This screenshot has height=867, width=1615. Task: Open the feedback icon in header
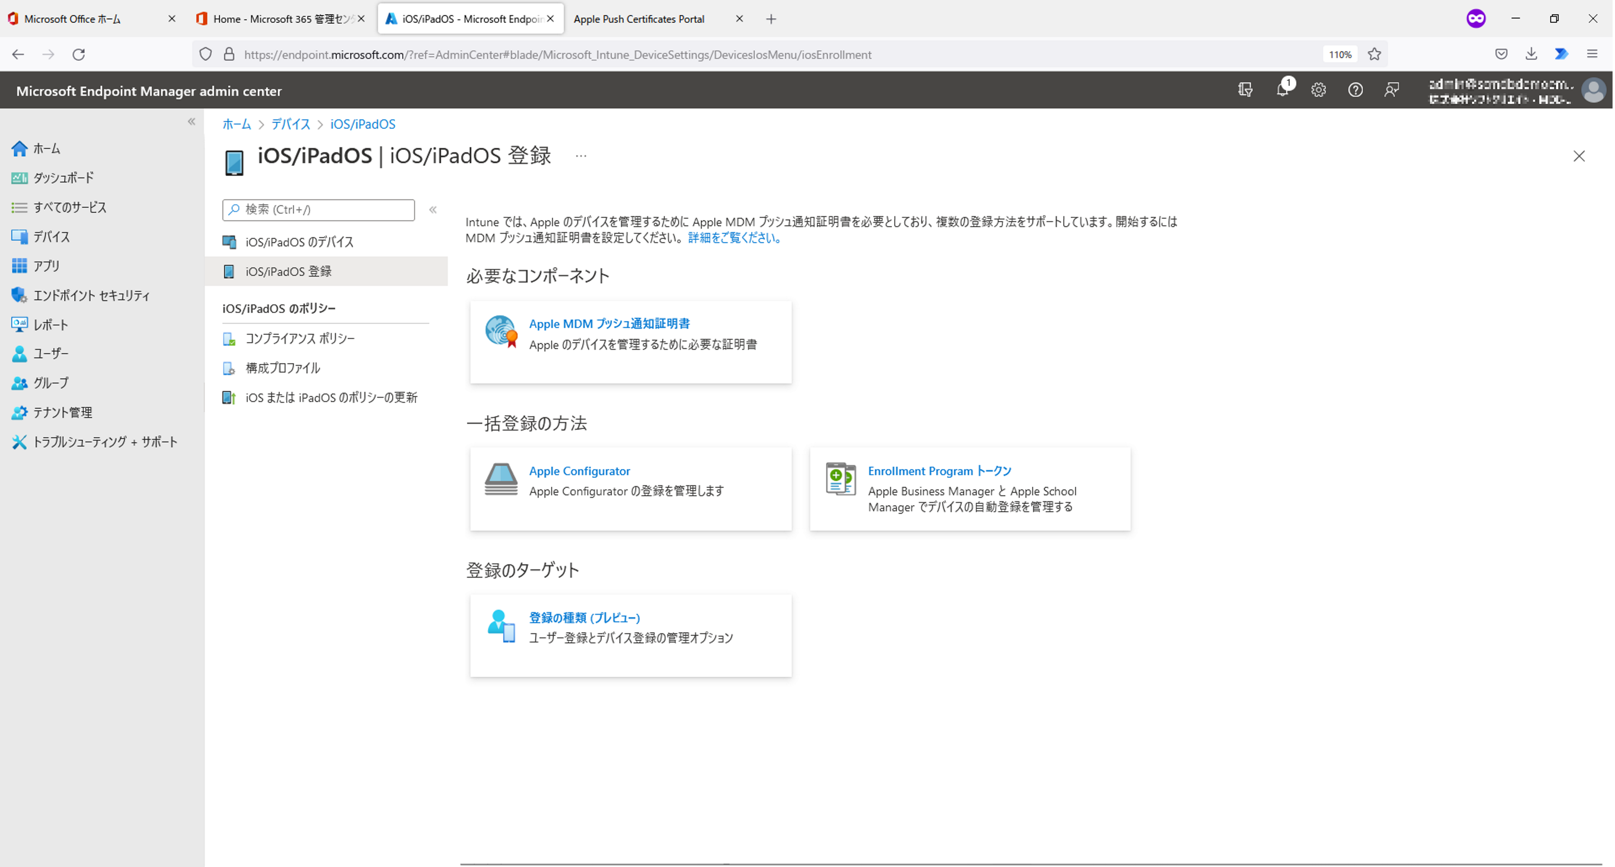(x=1392, y=90)
